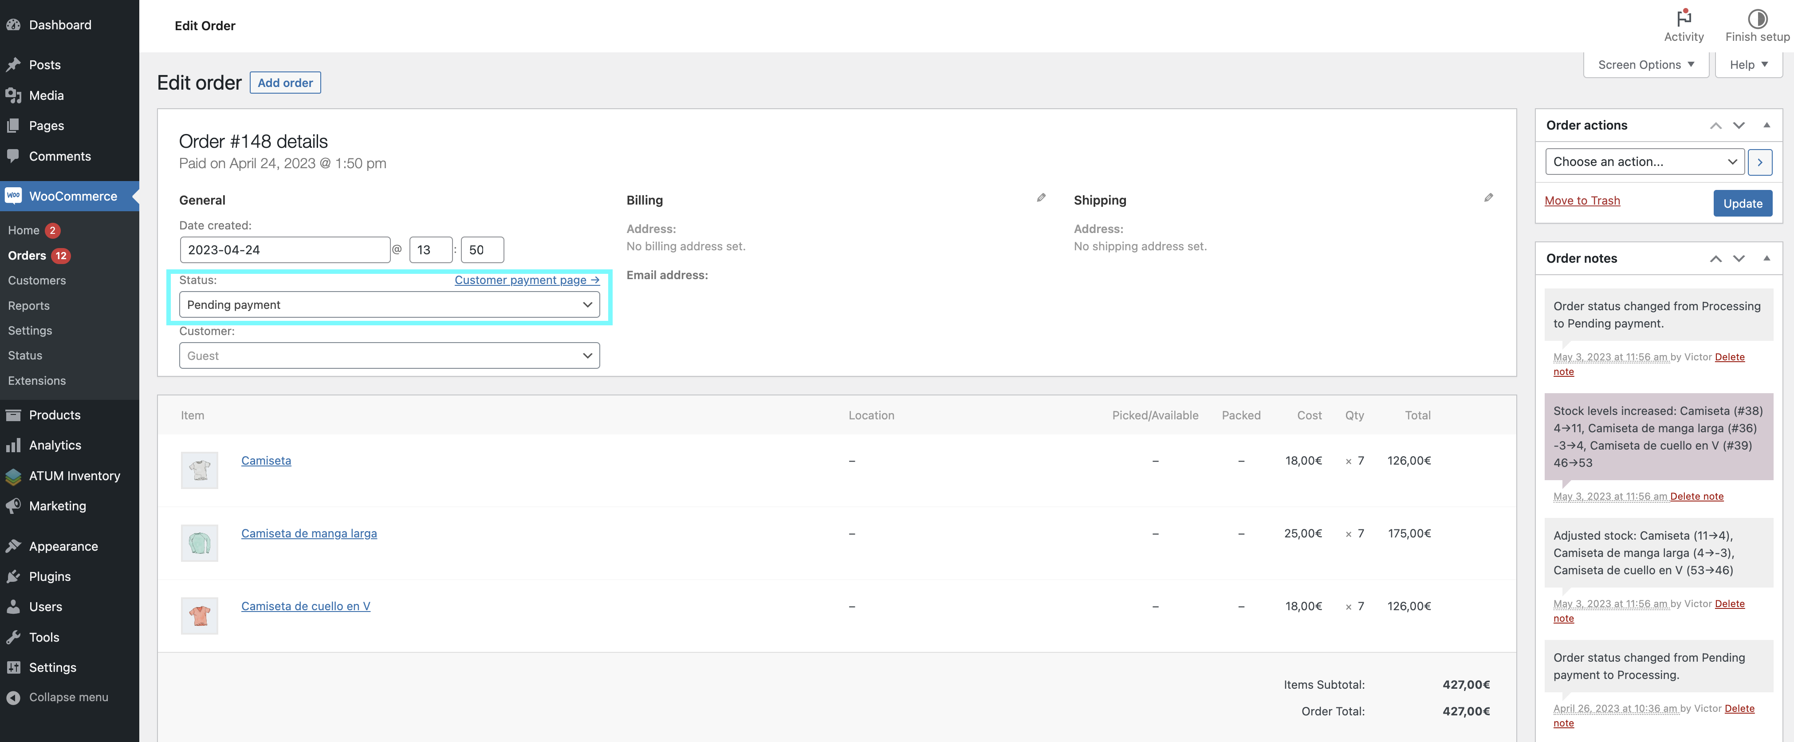Expand the Help dropdown
Image resolution: width=1794 pixels, height=742 pixels.
(1749, 65)
